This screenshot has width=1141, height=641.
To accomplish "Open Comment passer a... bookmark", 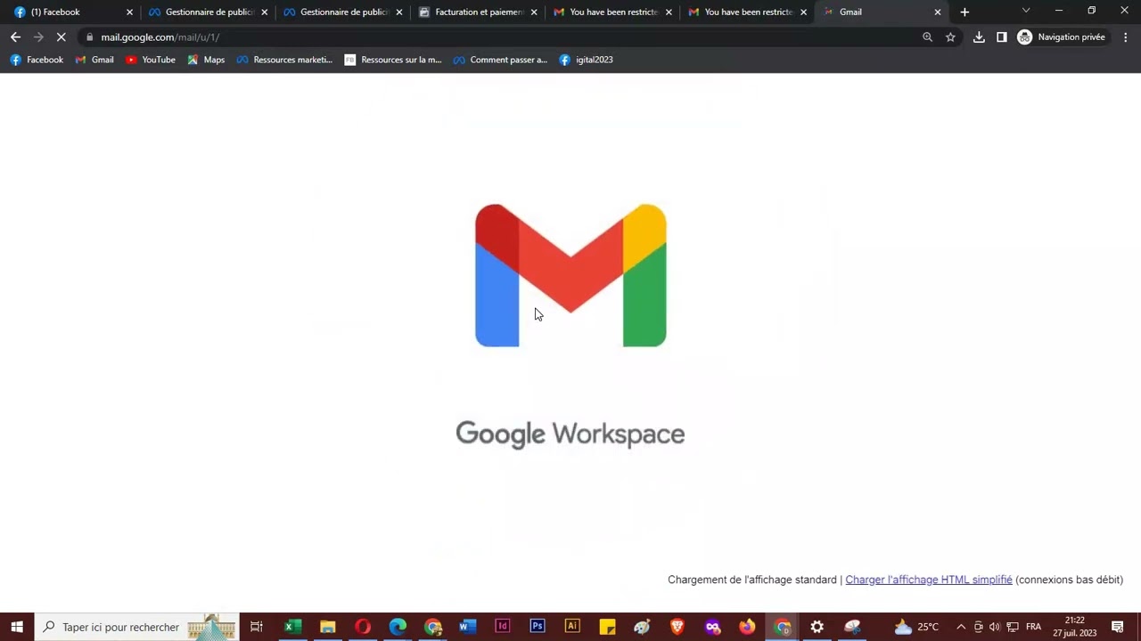I will click(500, 60).
